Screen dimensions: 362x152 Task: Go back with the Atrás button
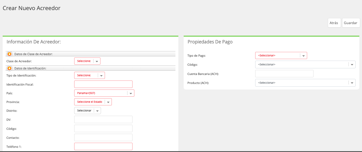tap(334, 23)
